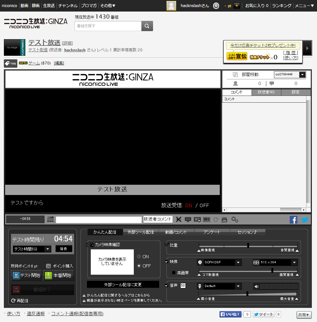Click the crossed-out X clear comment icon
Viewport: 317px width, 322px height.
coord(178,219)
